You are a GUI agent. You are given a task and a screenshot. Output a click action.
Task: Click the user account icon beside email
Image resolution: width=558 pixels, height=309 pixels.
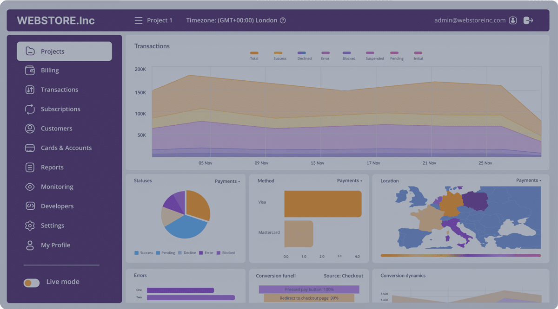click(513, 20)
